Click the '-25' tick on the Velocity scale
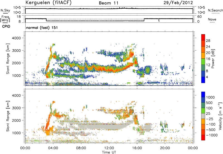This screenshot has width=223, height=154. [210, 119]
